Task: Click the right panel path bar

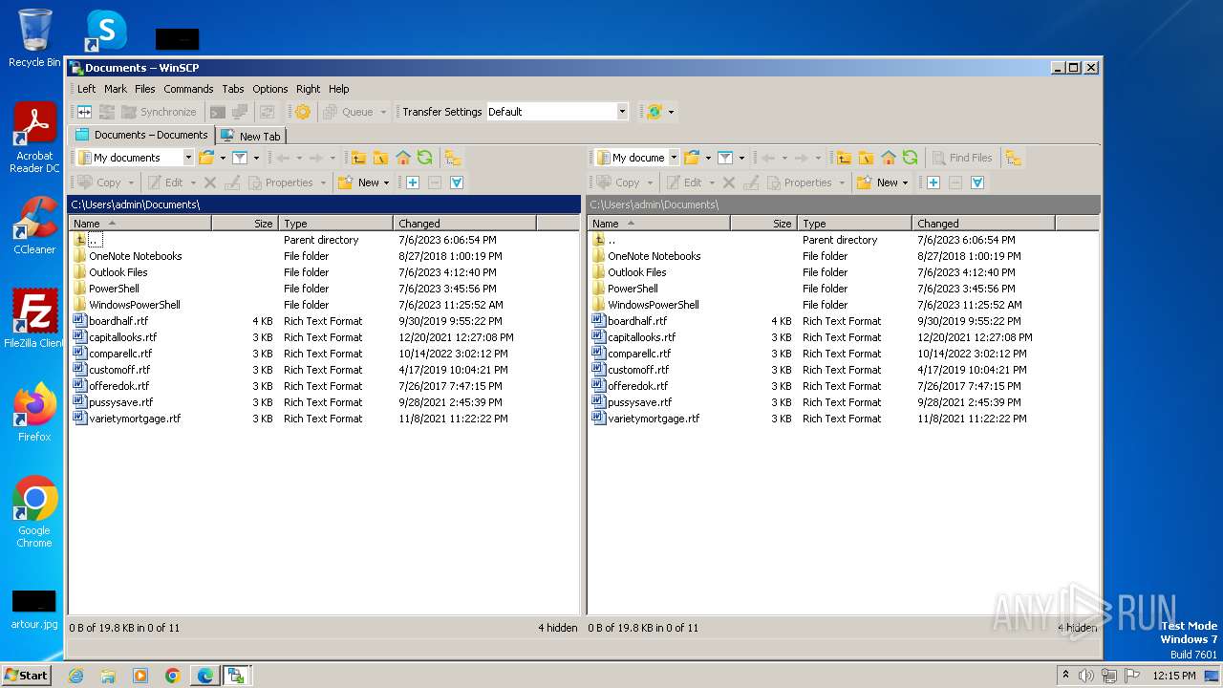Action: click(x=844, y=204)
